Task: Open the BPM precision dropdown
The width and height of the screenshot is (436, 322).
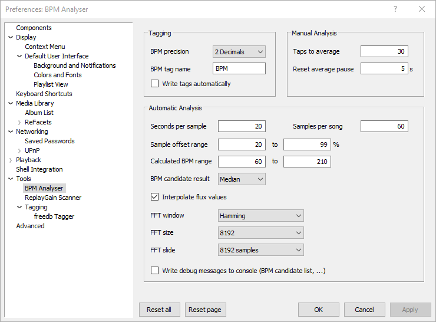Action: [239, 52]
